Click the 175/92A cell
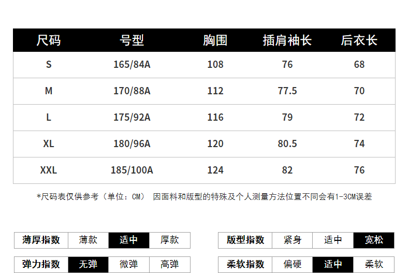This screenshot has width=409, height=273. coord(132,117)
